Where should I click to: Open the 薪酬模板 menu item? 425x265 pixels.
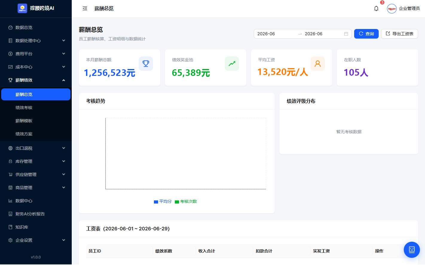point(36,121)
